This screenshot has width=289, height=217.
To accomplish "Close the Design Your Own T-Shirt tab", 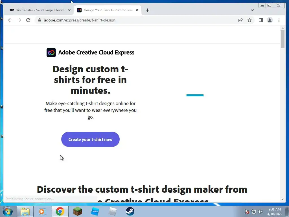I will (x=137, y=10).
